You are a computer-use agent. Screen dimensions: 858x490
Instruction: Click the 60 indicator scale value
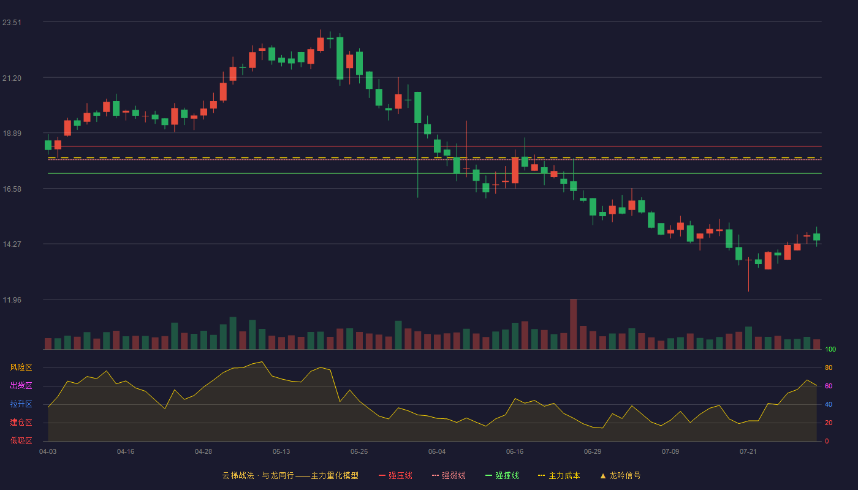coord(829,386)
